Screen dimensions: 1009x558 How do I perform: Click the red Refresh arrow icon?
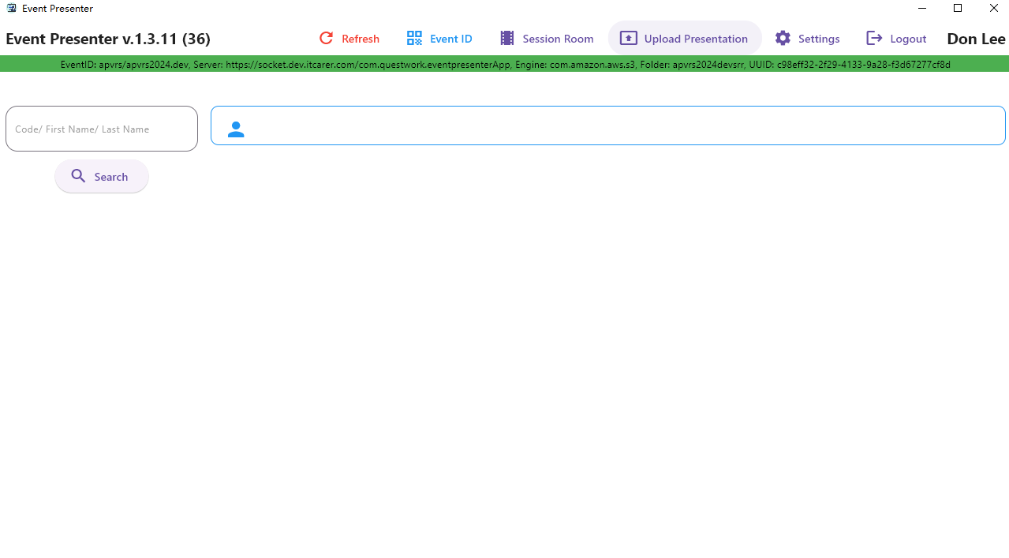(x=326, y=38)
